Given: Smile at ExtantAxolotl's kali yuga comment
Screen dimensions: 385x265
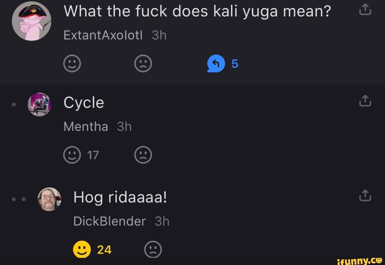Looking at the screenshot, I should [72, 64].
